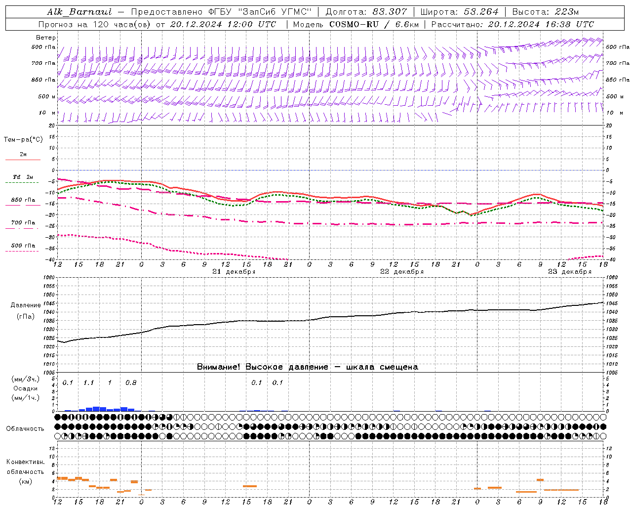The image size is (632, 506).
Task: Click the station title Alk_Barnaul
Action: [x=79, y=12]
